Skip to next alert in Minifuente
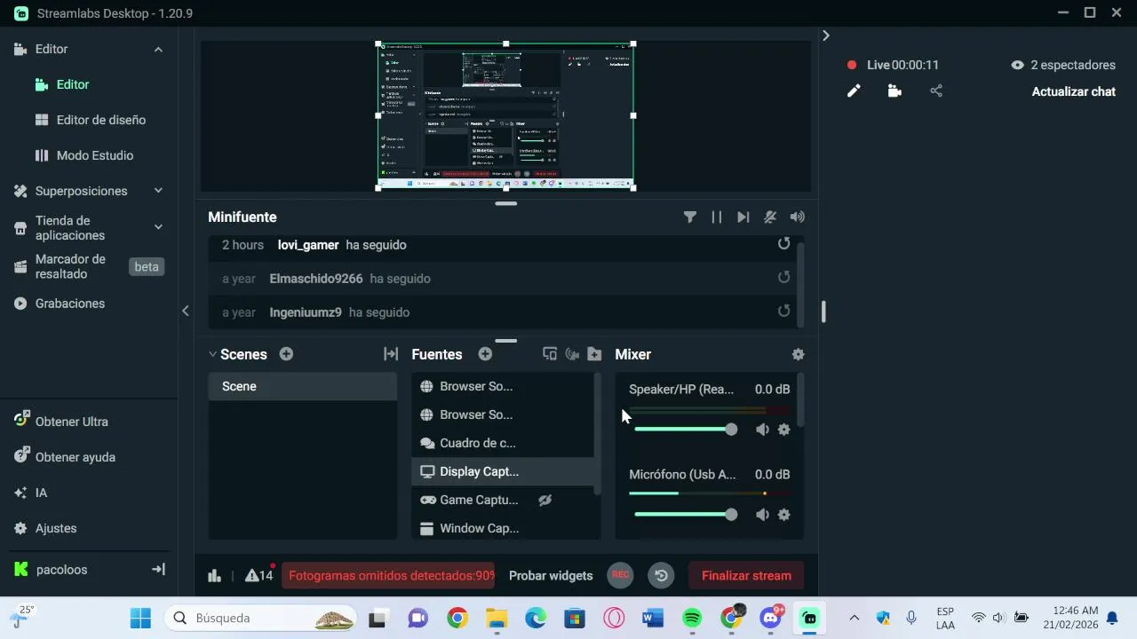1137x639 pixels. coord(743,217)
